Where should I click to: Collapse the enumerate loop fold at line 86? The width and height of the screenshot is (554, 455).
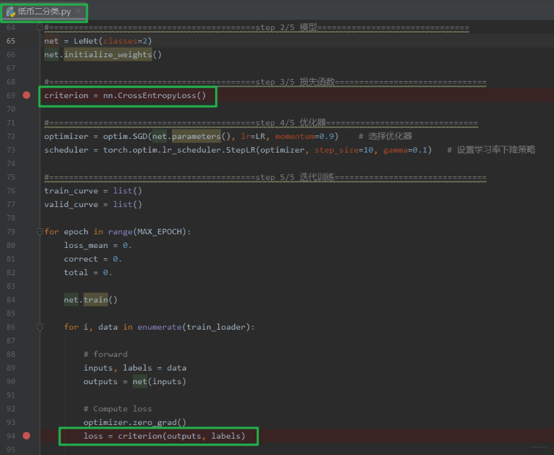coord(40,328)
